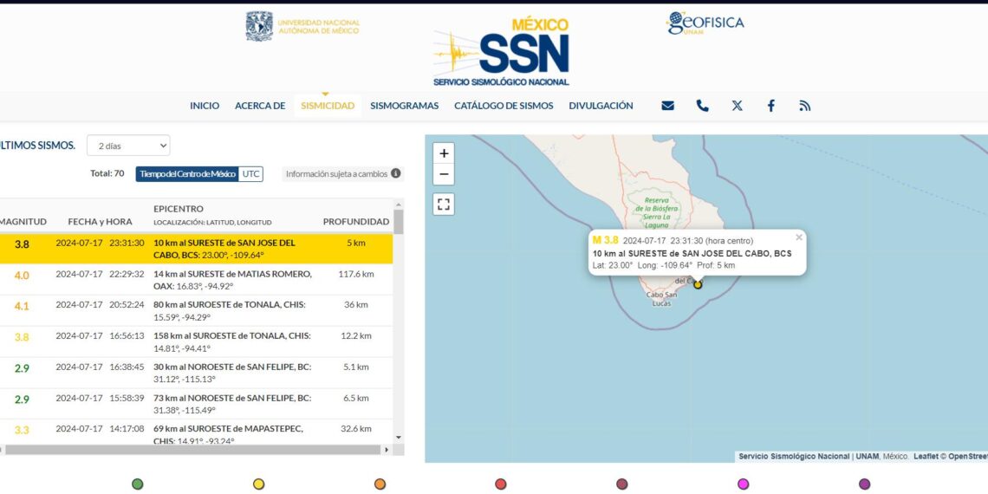Click the FECHA y HORA column header

click(101, 222)
